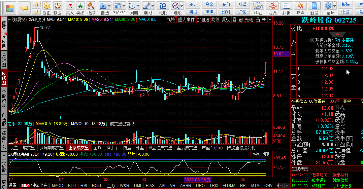Open the 数据 PE icon
Screen dimensions: 363x189
(x=286, y=6)
